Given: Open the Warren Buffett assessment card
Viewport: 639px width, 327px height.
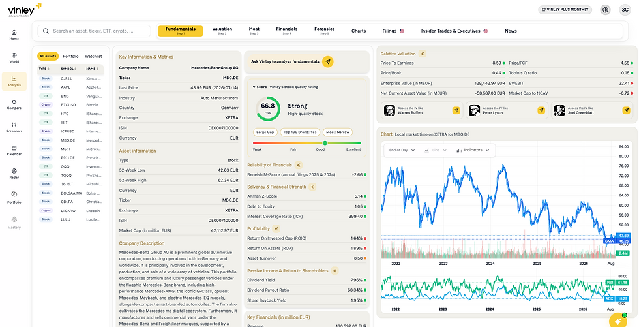Looking at the screenshot, I should click(x=422, y=110).
